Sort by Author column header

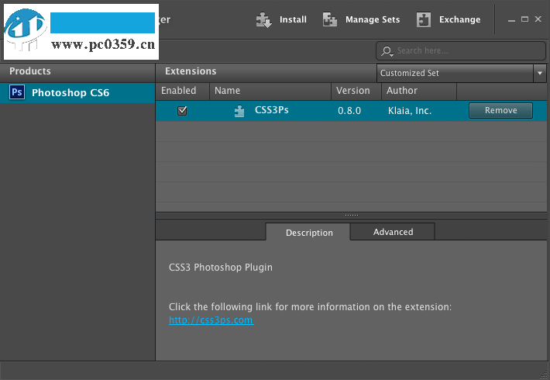(x=419, y=91)
